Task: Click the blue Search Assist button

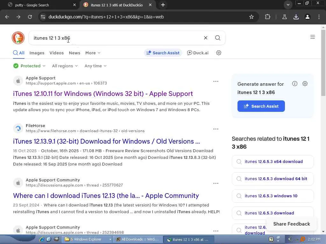Action: [261, 106]
